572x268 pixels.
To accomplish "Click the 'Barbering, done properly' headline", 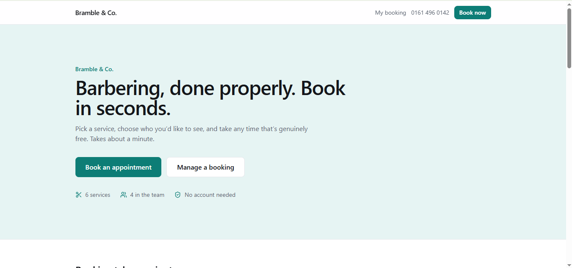I will [x=210, y=98].
